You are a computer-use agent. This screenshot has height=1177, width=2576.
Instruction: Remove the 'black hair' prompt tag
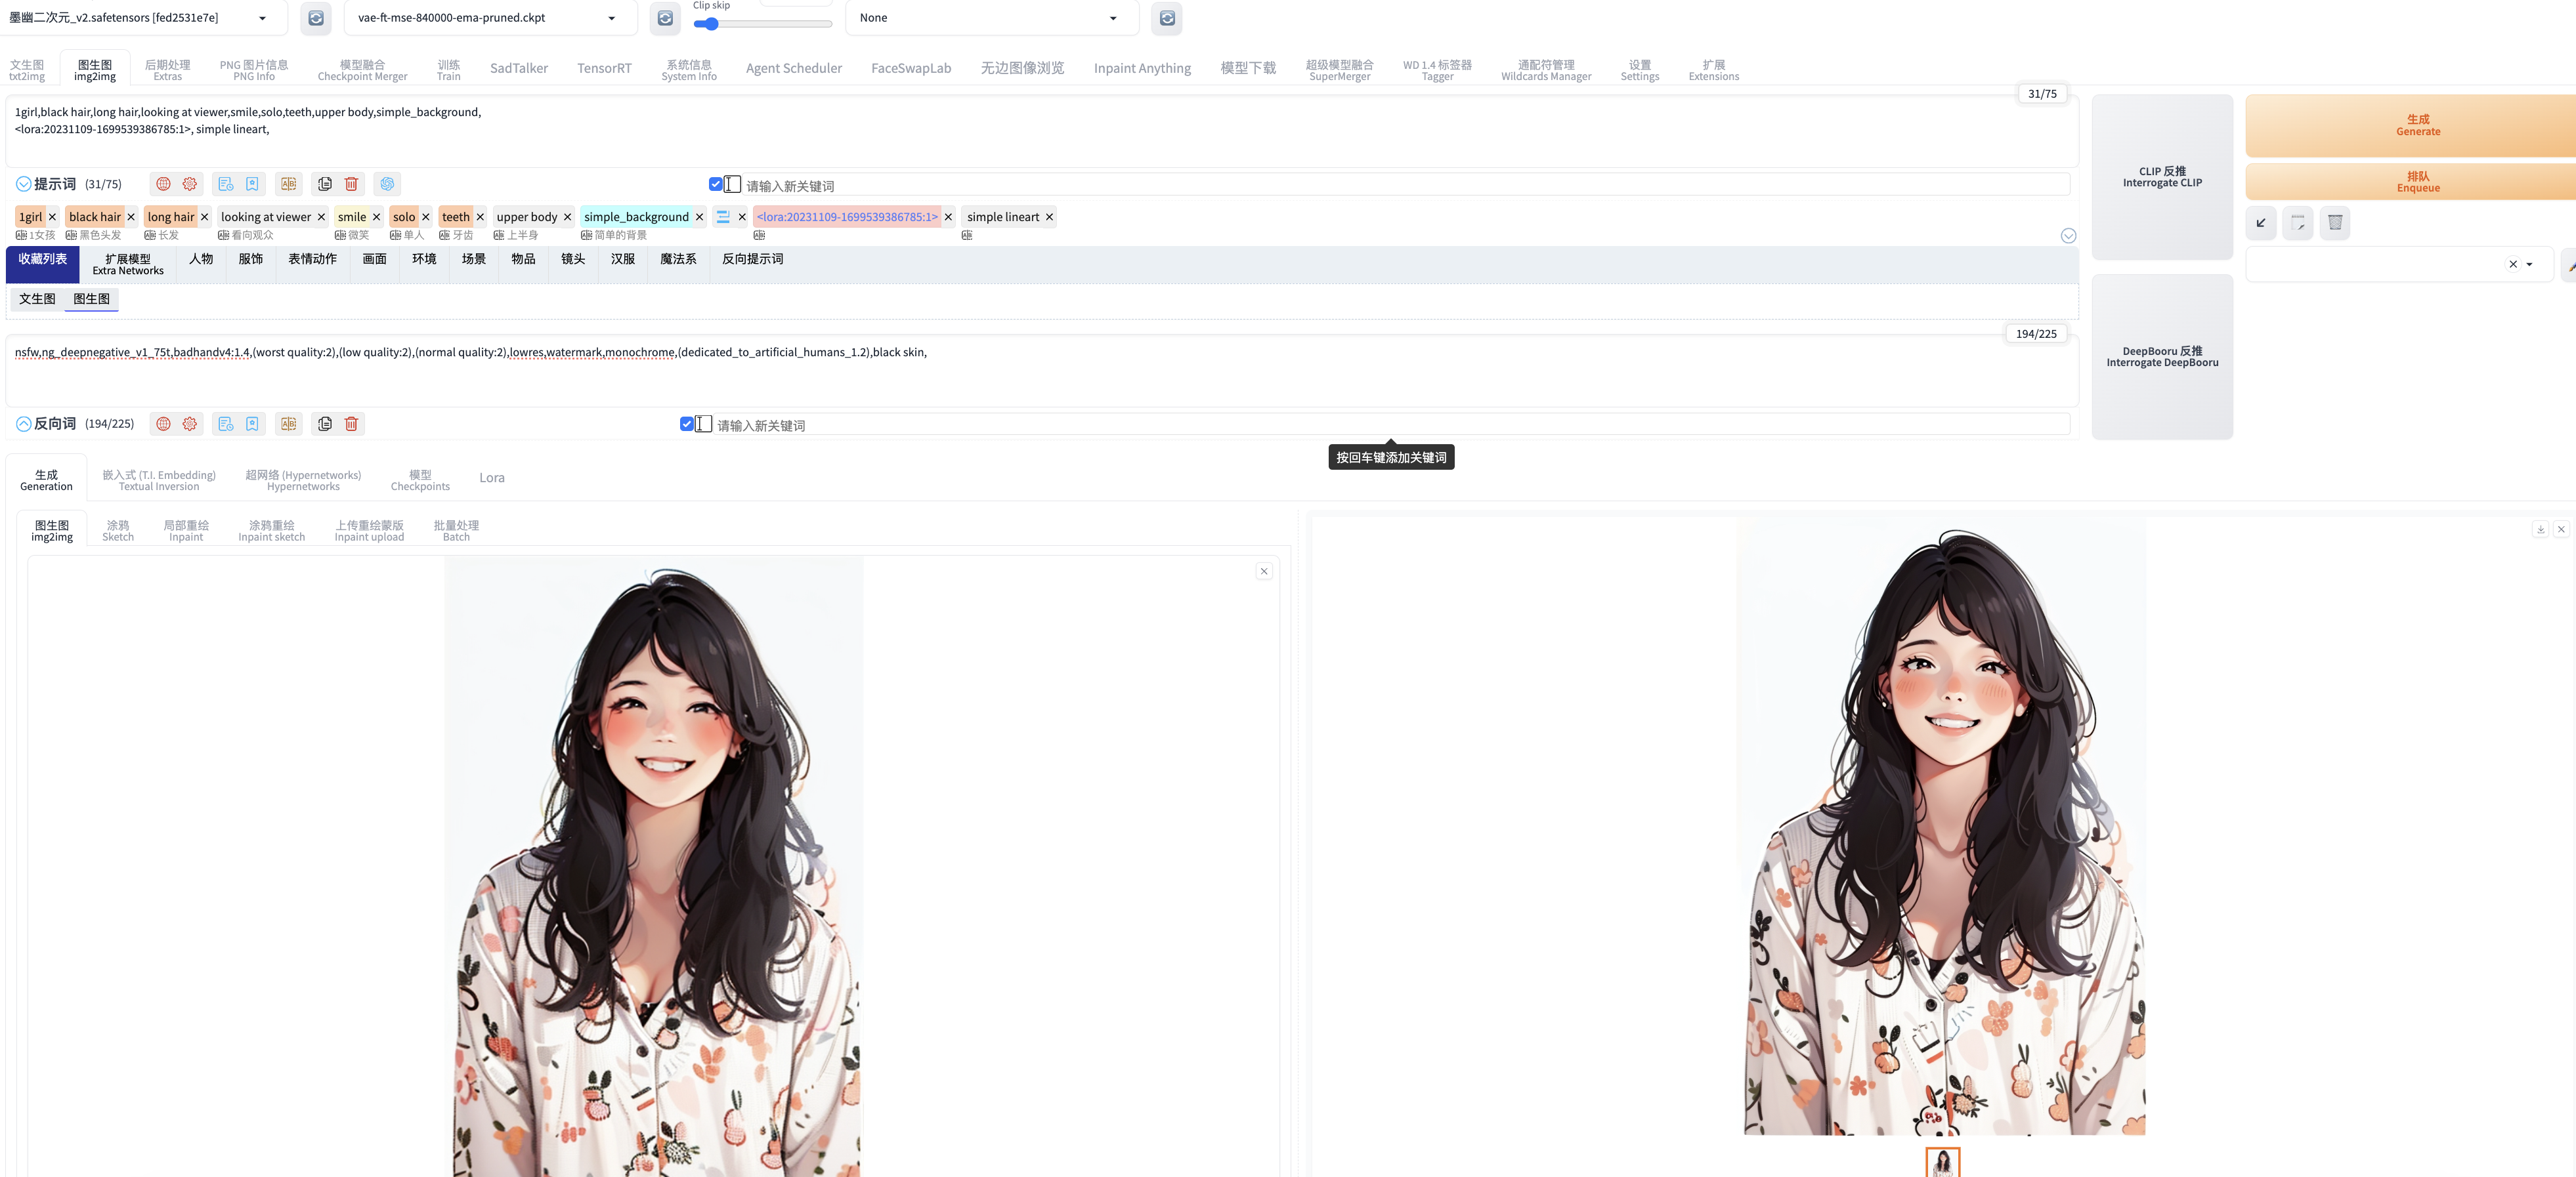point(131,217)
